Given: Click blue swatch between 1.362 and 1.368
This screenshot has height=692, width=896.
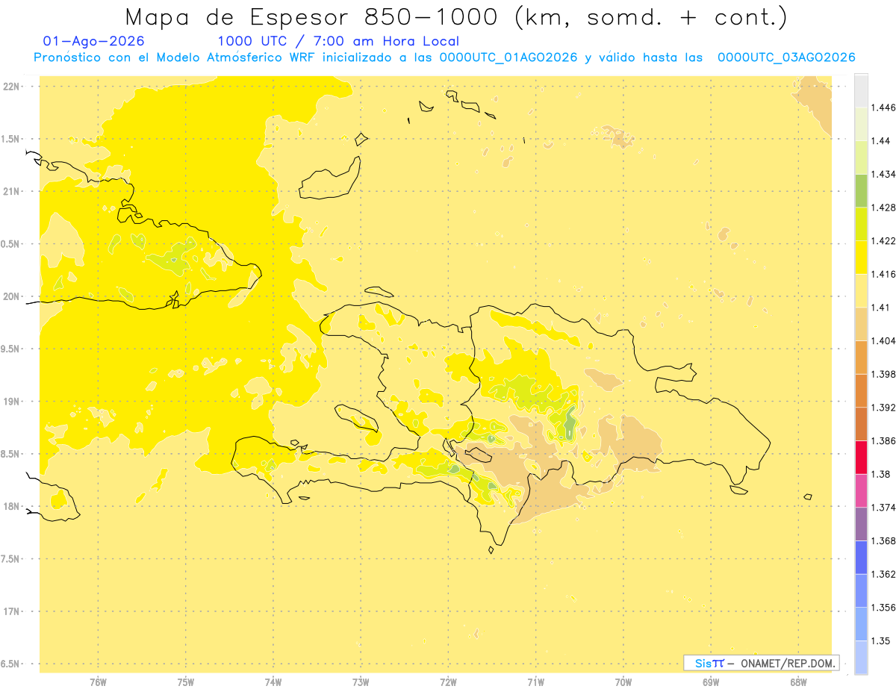Looking at the screenshot, I should pyautogui.click(x=861, y=558).
